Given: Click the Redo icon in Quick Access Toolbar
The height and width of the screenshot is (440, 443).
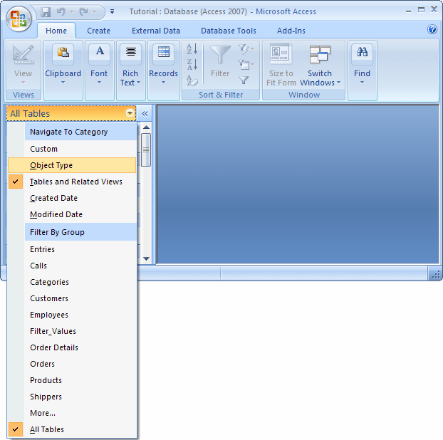Looking at the screenshot, I should (83, 12).
